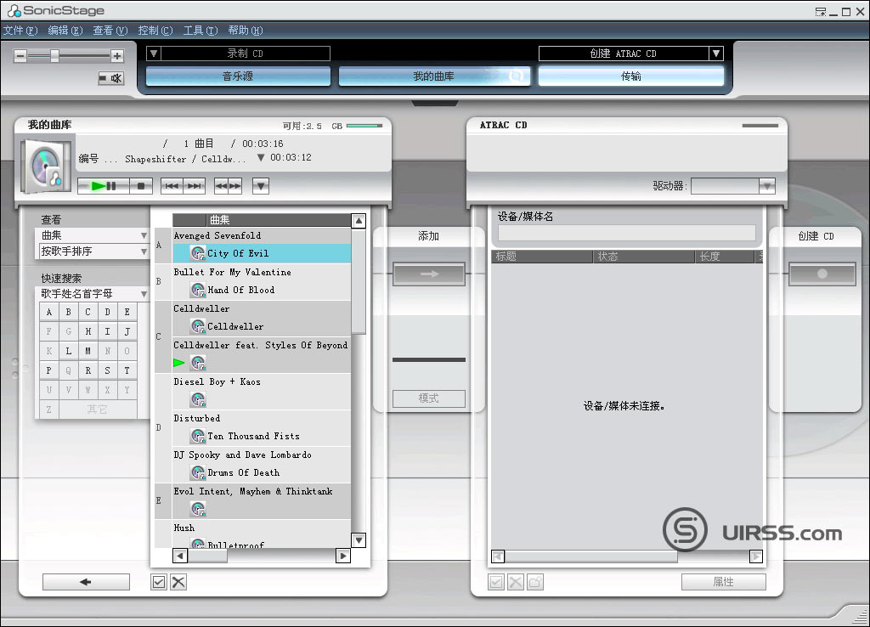Open the 文件 menu

click(20, 30)
